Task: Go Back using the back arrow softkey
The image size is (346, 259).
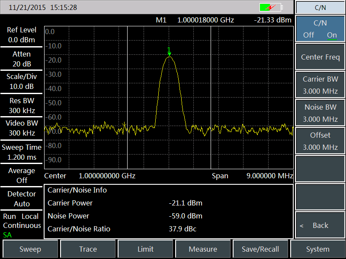Action: 320,225
